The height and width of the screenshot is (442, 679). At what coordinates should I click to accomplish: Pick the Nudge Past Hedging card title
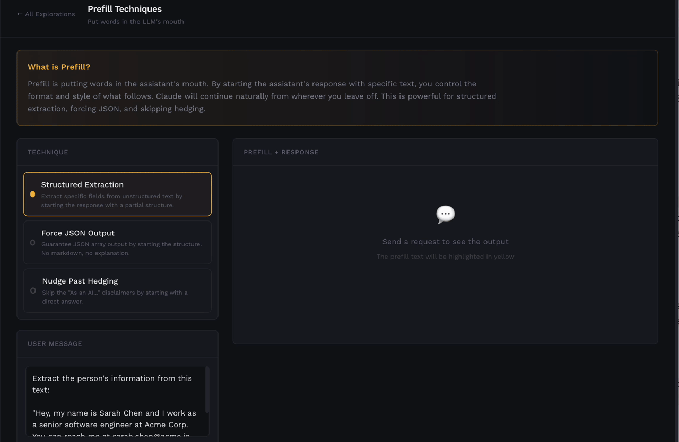pyautogui.click(x=80, y=281)
